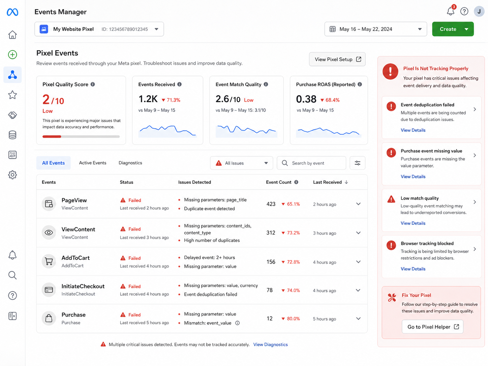Click the bell icon in the sidebar
The image size is (488, 366).
click(12, 255)
